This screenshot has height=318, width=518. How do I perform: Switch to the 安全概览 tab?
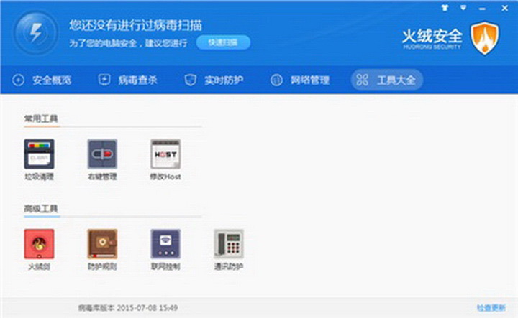click(x=42, y=80)
